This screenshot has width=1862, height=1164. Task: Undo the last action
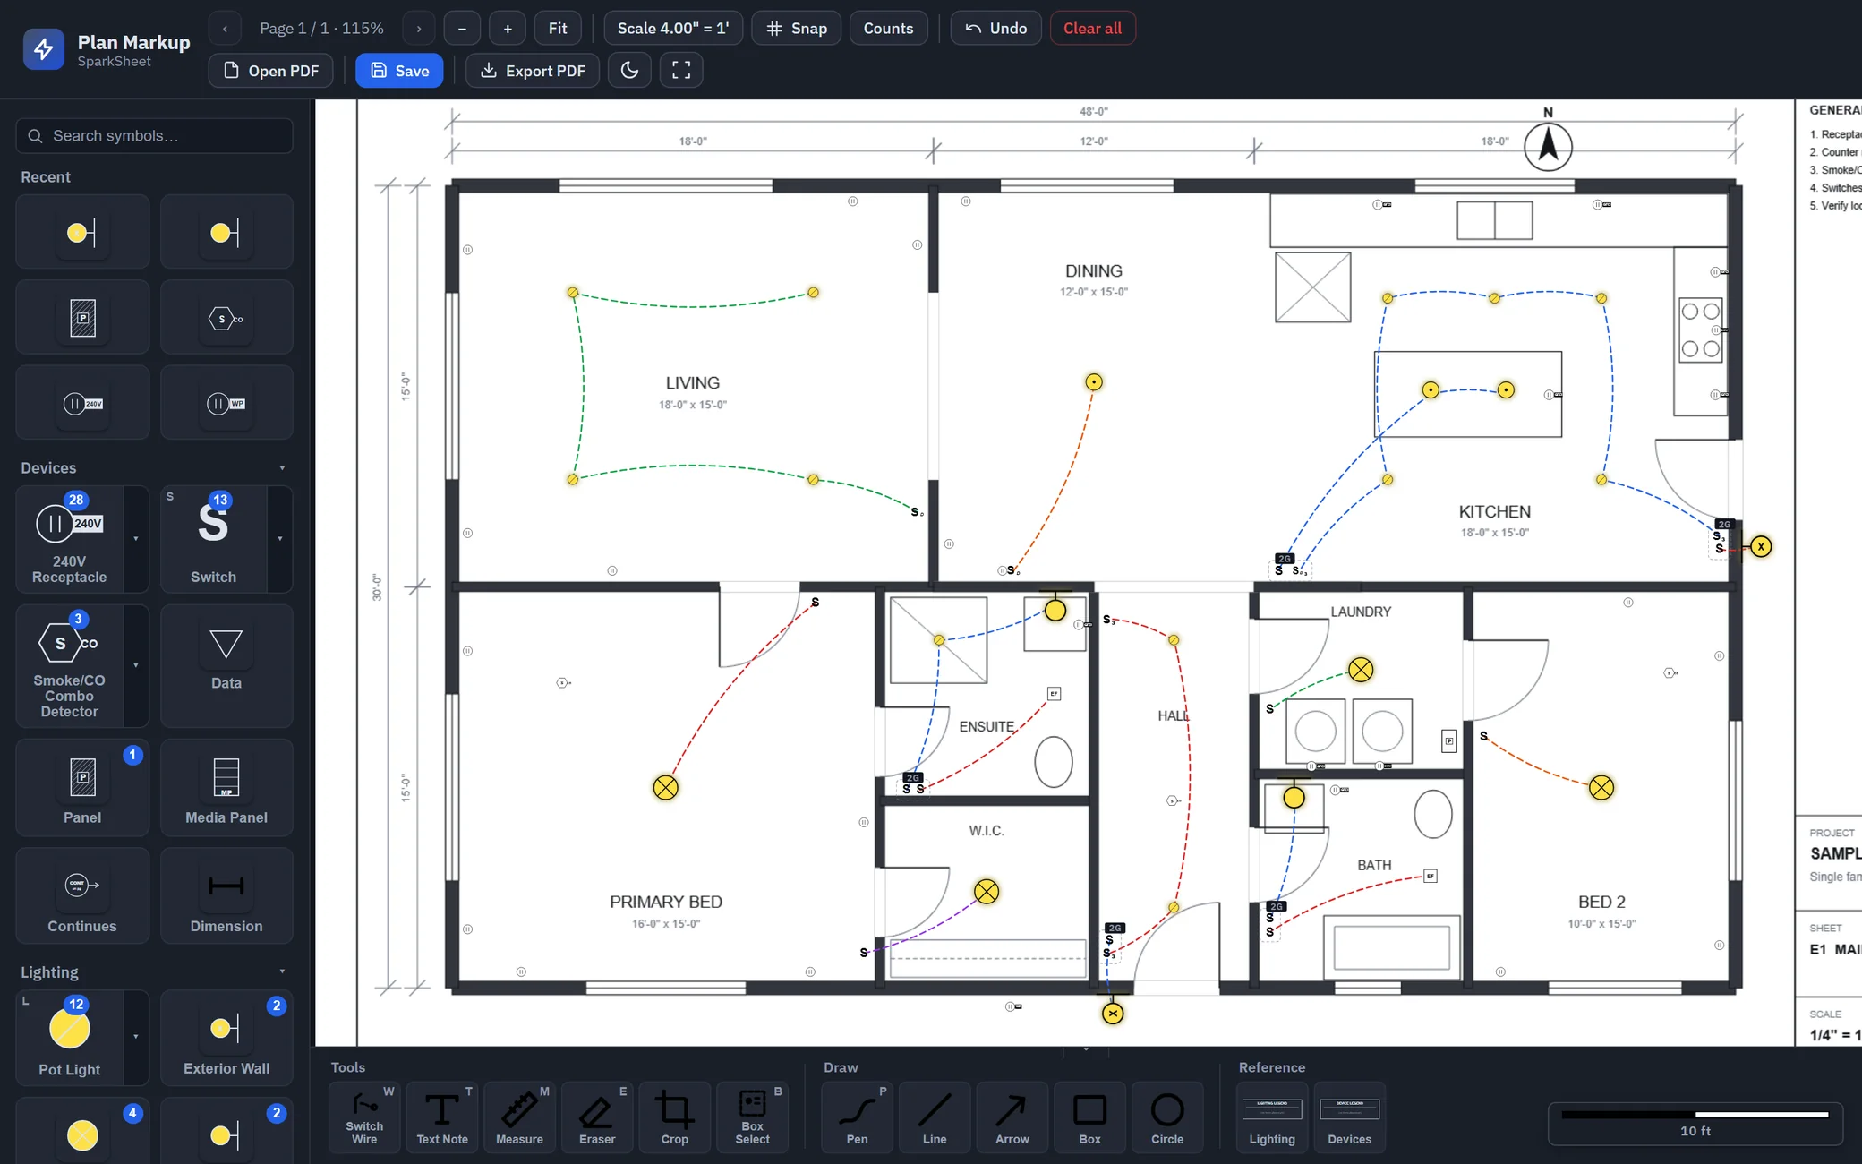pyautogui.click(x=995, y=29)
